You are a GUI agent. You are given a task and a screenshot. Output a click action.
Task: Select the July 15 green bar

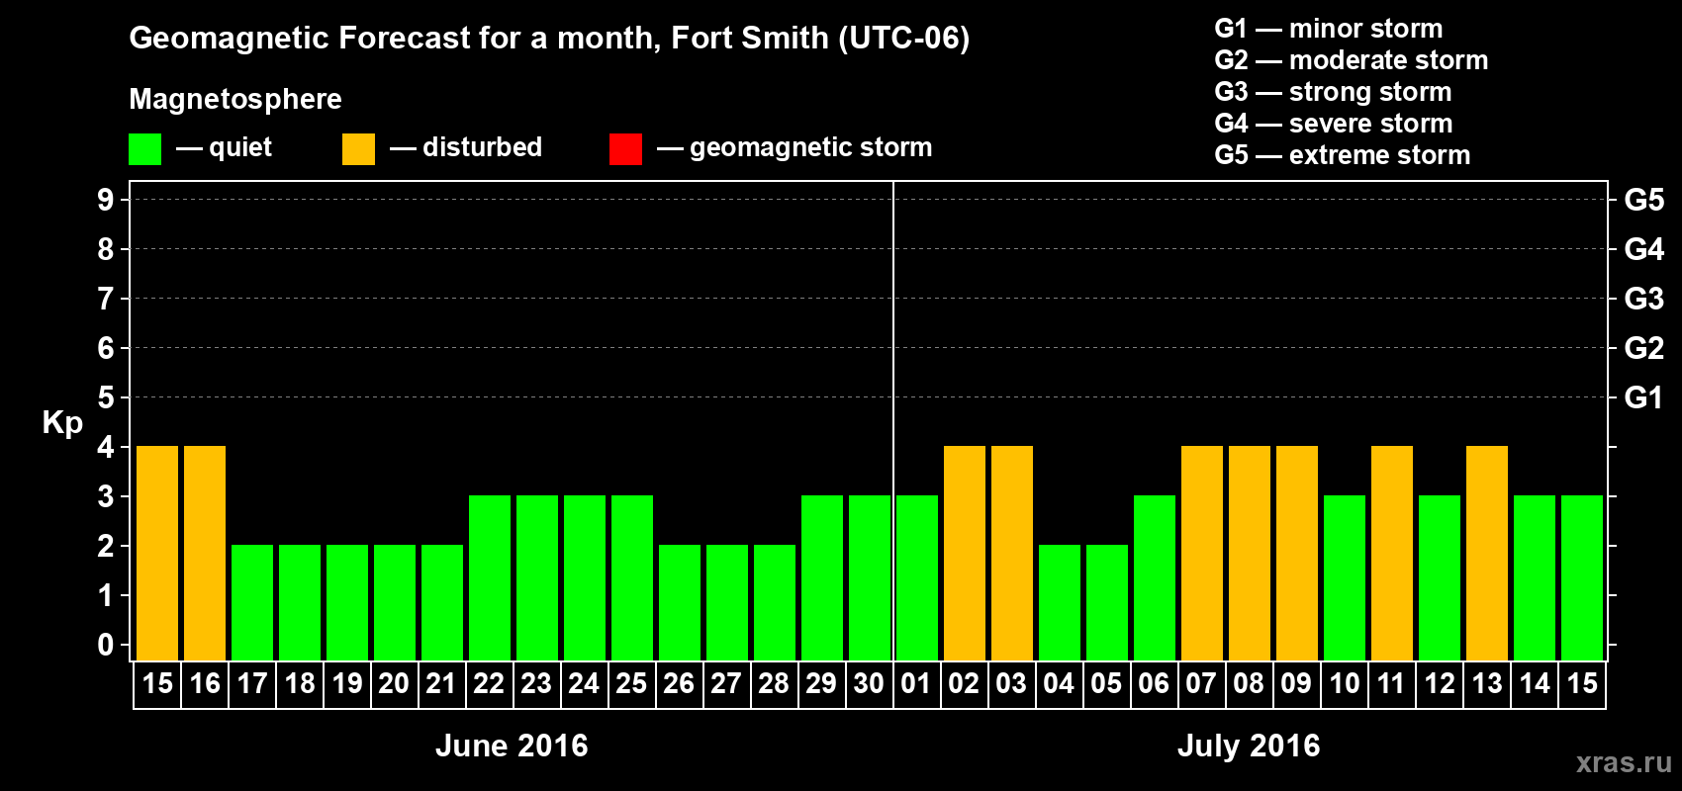tap(1582, 578)
